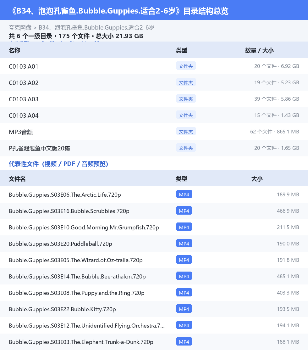Click the 文件夹 badge for C0103.A04
Image resolution: width=308 pixels, height=360 pixels.
pos(186,115)
